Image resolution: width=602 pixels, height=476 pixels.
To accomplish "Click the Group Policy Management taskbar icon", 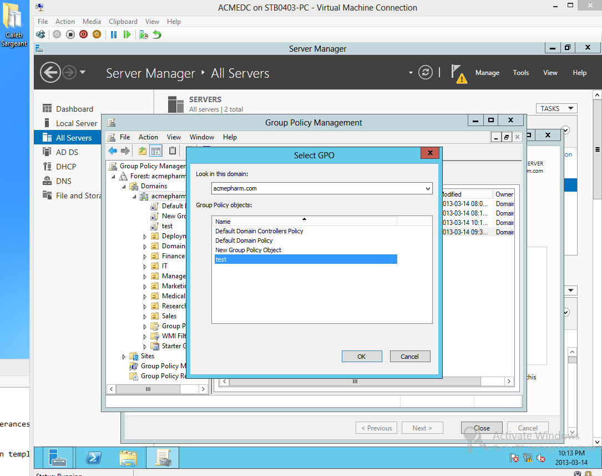I will tap(163, 458).
